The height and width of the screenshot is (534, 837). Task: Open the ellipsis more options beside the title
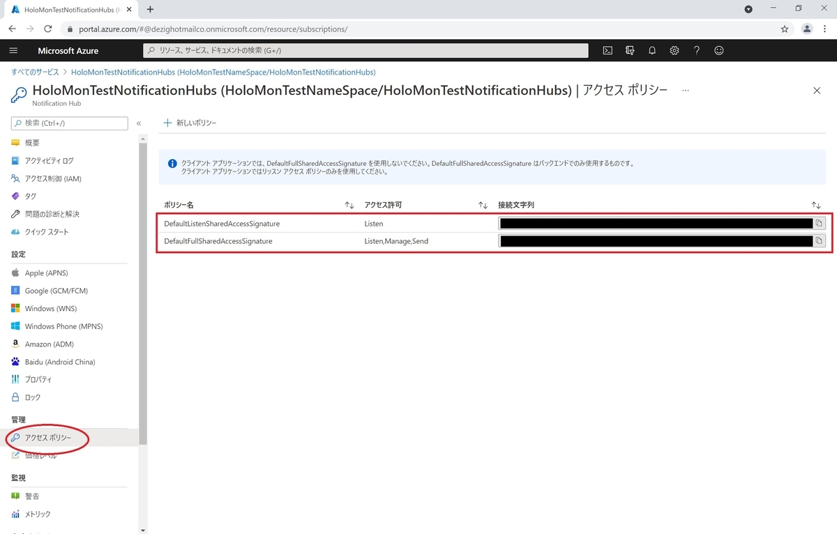pos(686,91)
